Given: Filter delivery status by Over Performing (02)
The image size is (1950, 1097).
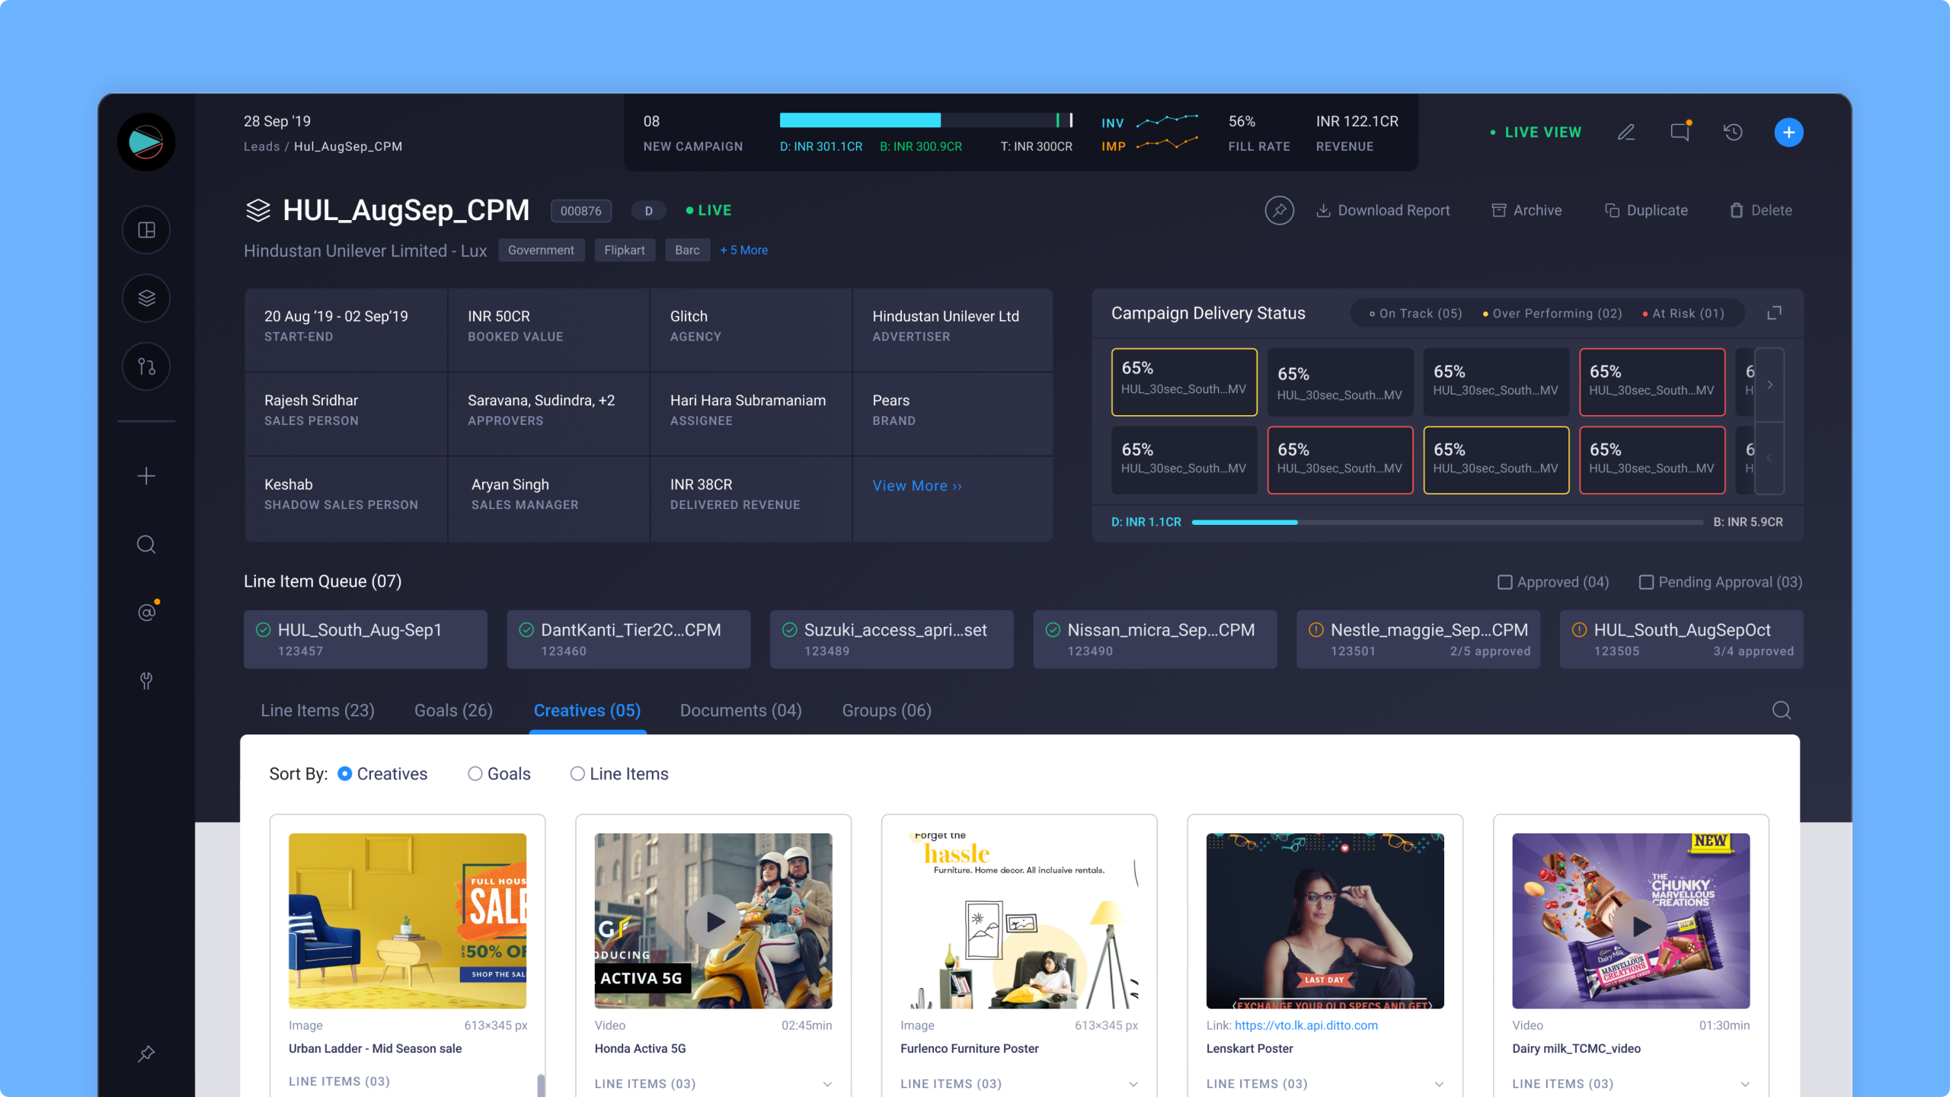Looking at the screenshot, I should tap(1552, 314).
